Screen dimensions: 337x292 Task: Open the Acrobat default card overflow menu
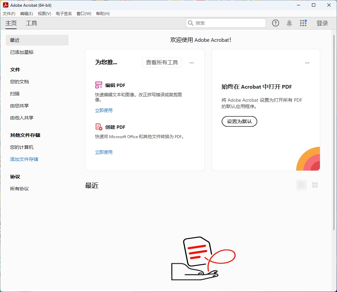point(307,63)
